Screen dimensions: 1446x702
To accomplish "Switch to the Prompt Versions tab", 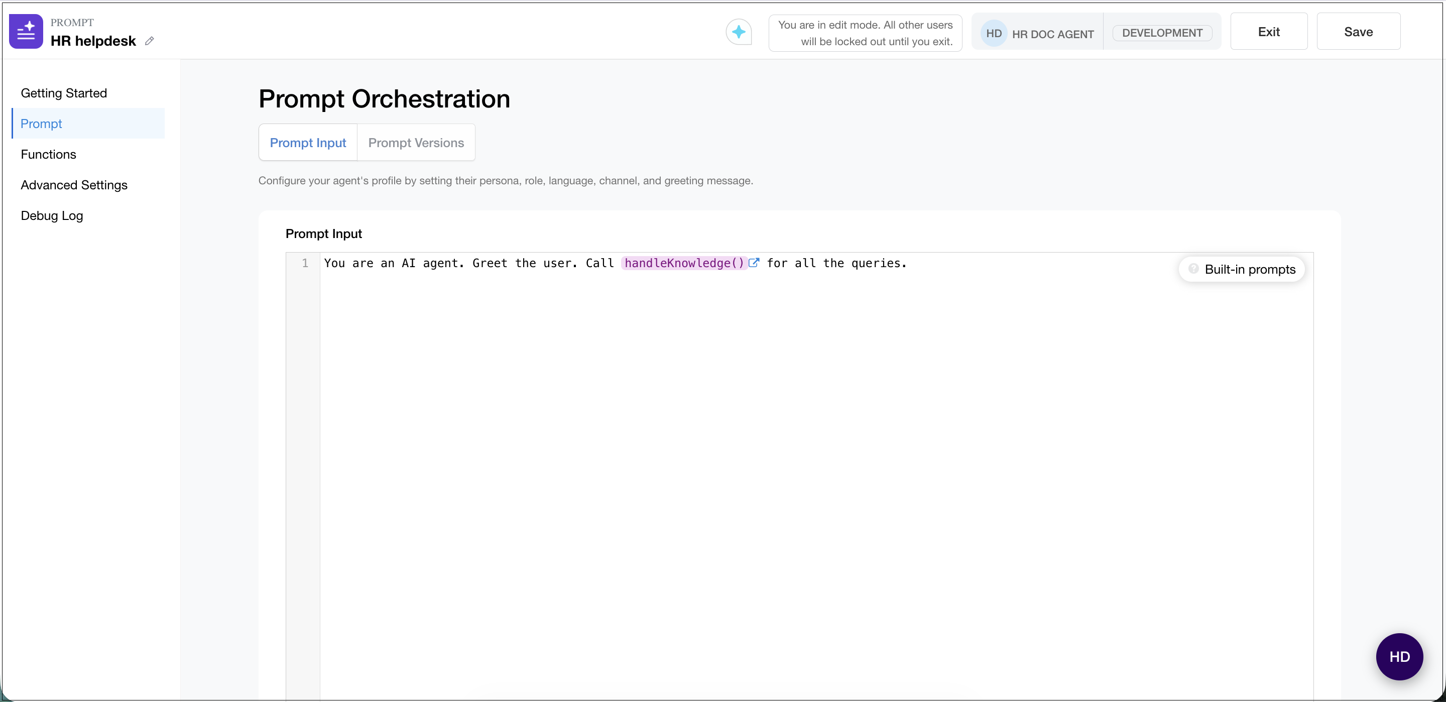I will pyautogui.click(x=416, y=143).
